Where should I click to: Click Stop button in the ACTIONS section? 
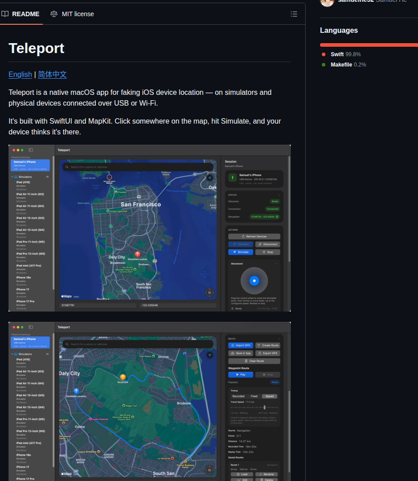(x=268, y=252)
